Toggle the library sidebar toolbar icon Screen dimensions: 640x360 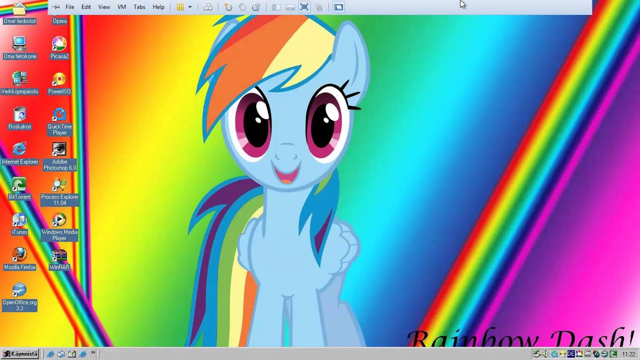(276, 7)
